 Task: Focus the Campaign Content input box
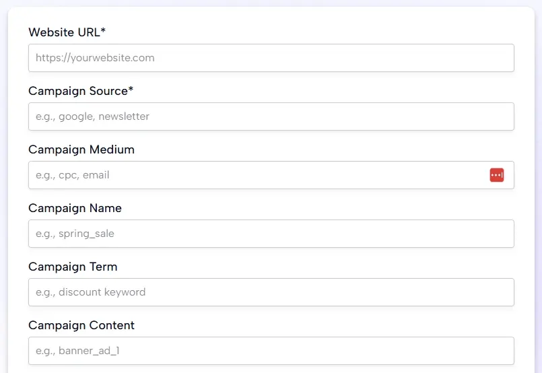[x=271, y=351]
